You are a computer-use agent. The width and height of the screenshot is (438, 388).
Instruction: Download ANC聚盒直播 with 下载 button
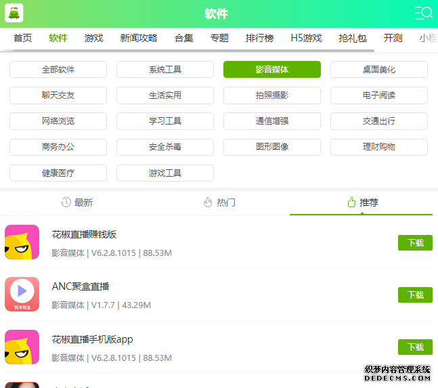click(415, 295)
